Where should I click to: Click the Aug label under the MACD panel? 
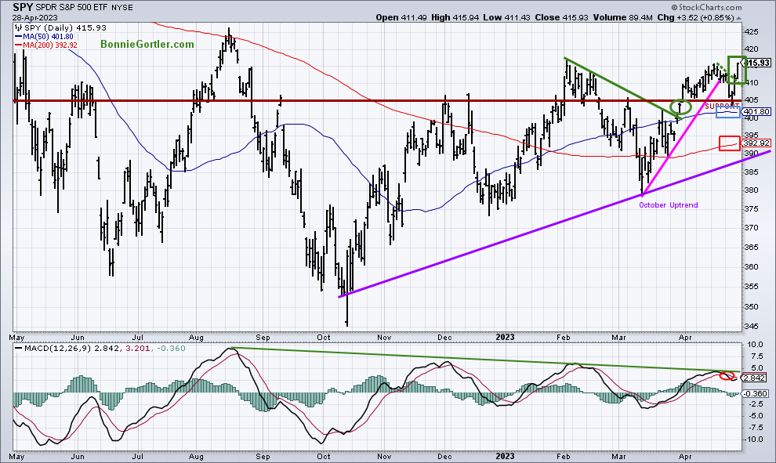pyautogui.click(x=197, y=456)
